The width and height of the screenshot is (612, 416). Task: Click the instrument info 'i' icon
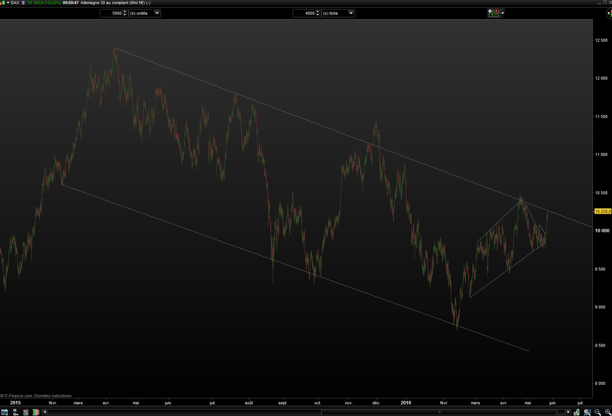click(x=23, y=3)
